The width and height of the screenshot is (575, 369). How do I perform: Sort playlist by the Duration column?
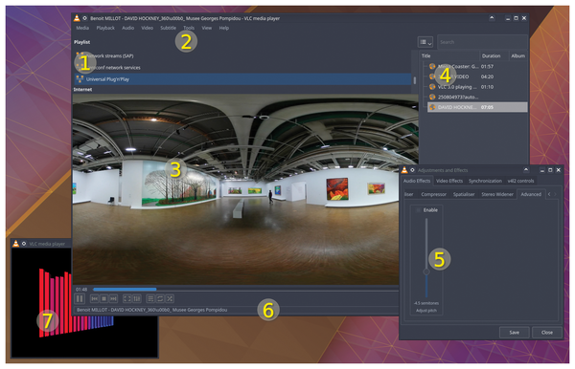coord(494,56)
